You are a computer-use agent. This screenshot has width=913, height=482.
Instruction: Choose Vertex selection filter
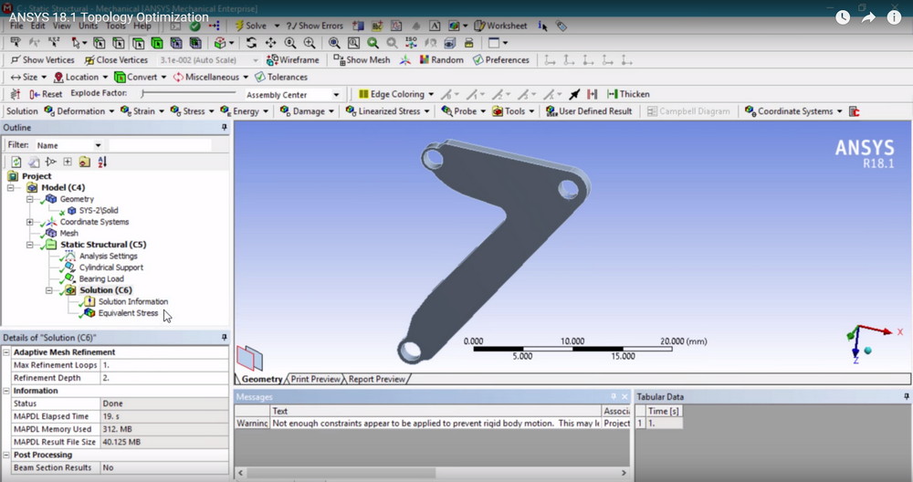coord(100,43)
